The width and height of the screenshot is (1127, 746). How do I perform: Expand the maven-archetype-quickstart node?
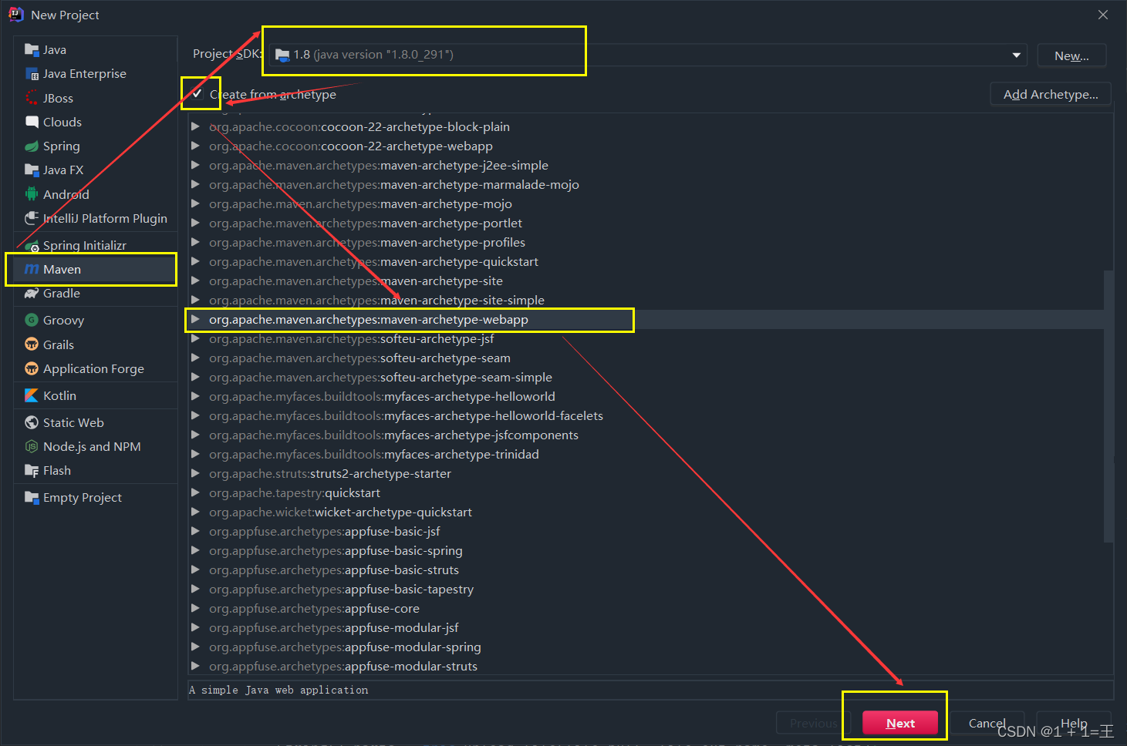point(195,261)
